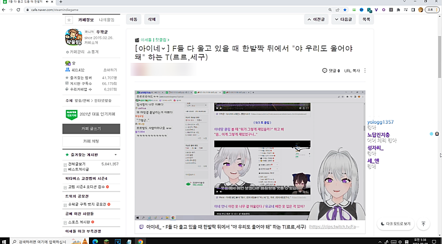This screenshot has width=442, height=244.
Task: Collapse the 즐겨찾는 게시판 section
Action: click(x=115, y=155)
